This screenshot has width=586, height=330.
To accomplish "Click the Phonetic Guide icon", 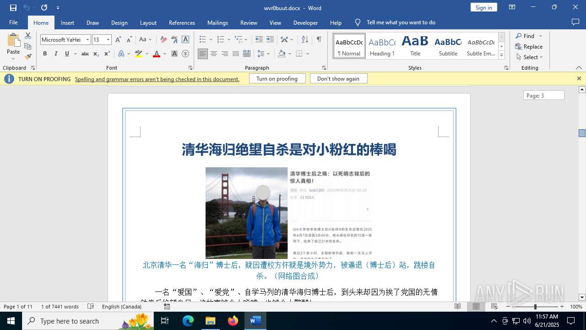I will pyautogui.click(x=174, y=40).
